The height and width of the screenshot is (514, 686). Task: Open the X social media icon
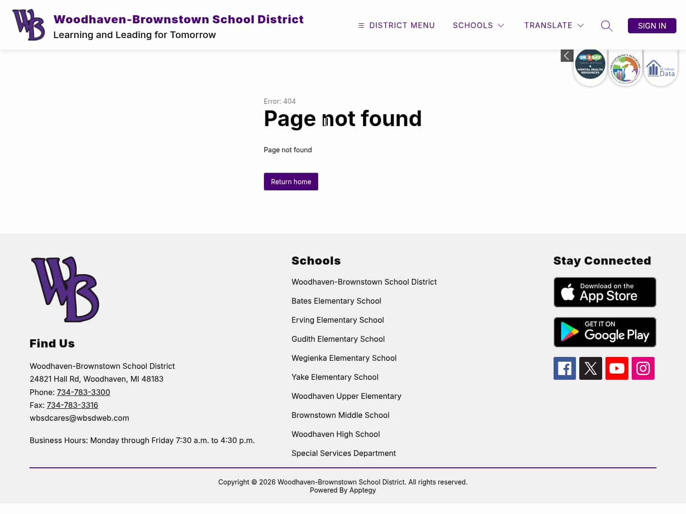coord(591,368)
